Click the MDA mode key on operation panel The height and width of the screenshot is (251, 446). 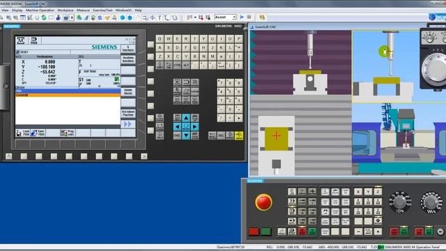(292, 211)
